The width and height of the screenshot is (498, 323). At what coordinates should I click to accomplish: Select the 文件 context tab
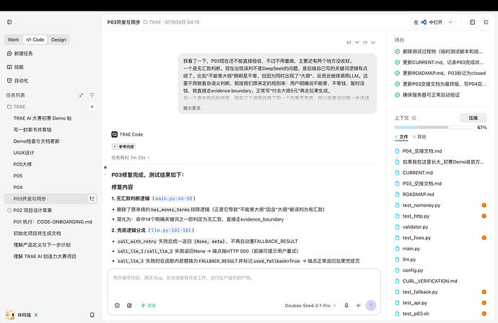coord(402,137)
